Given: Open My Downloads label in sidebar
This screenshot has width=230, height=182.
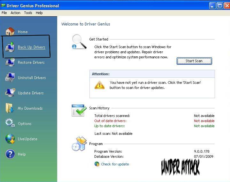Looking at the screenshot, I should click(x=30, y=108).
